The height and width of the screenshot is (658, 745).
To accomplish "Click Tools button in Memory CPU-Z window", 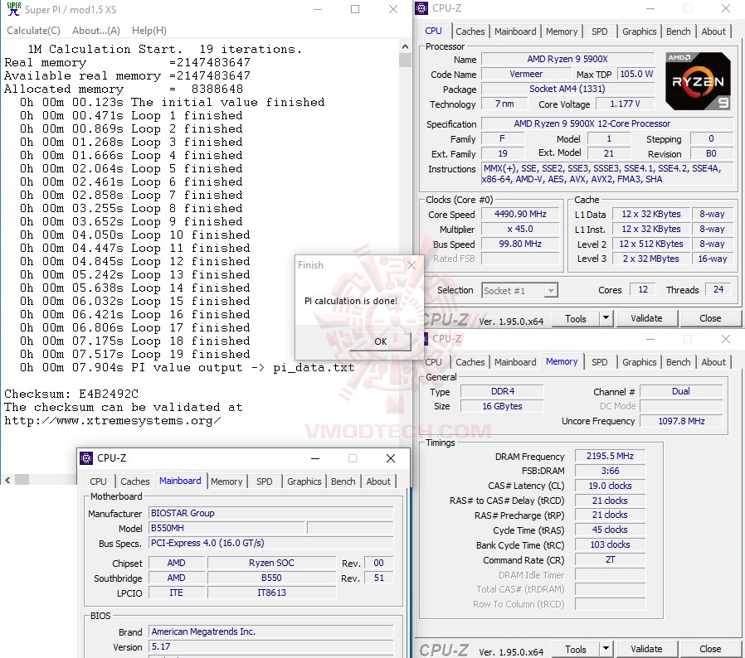I will click(x=576, y=649).
